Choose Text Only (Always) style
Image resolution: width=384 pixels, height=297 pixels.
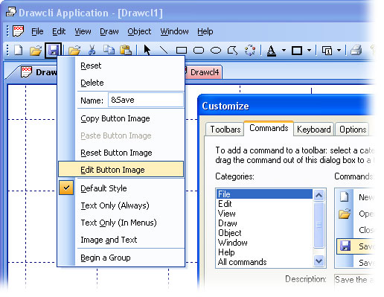pyautogui.click(x=121, y=205)
